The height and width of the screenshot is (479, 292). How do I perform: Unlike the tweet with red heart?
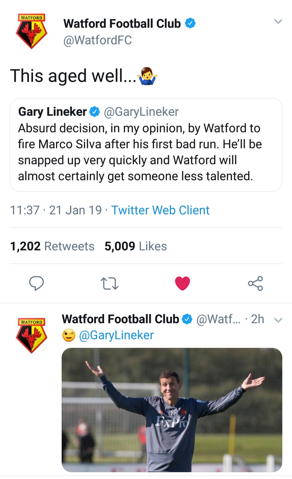[x=182, y=283]
